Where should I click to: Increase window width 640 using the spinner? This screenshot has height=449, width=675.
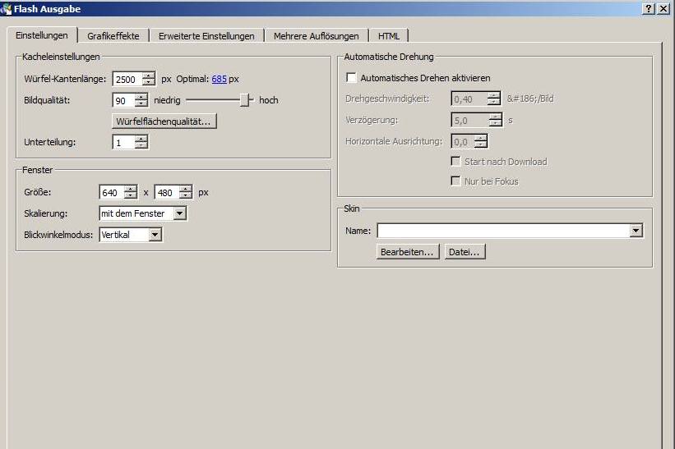pyautogui.click(x=131, y=189)
